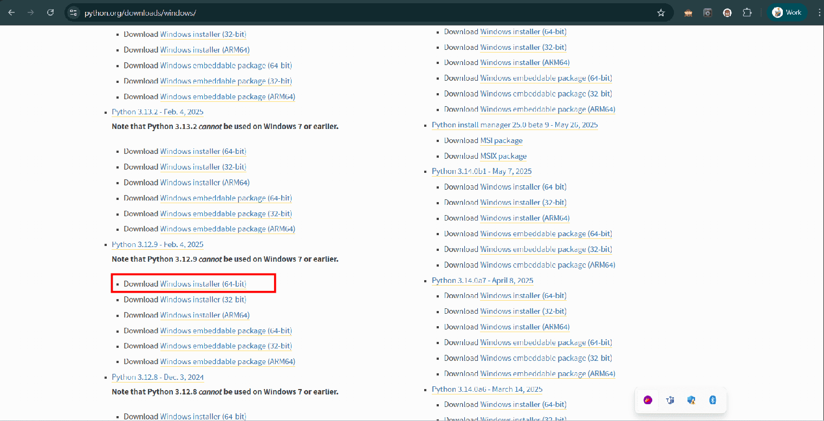This screenshot has width=824, height=421.
Task: Download Python 3.14.0a7 Windows installer (64-bit)
Action: [x=523, y=296]
